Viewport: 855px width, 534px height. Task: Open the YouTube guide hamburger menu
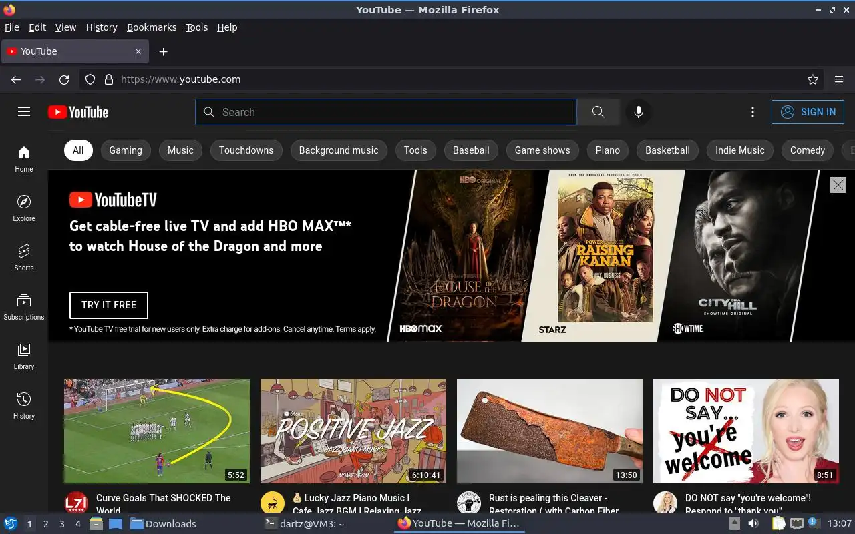(24, 112)
